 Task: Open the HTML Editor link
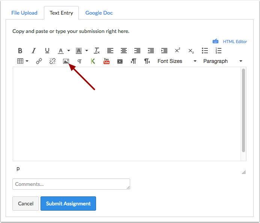click(x=234, y=42)
